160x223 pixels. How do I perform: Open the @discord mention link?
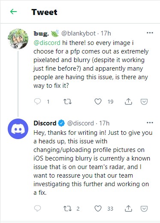[47, 43]
